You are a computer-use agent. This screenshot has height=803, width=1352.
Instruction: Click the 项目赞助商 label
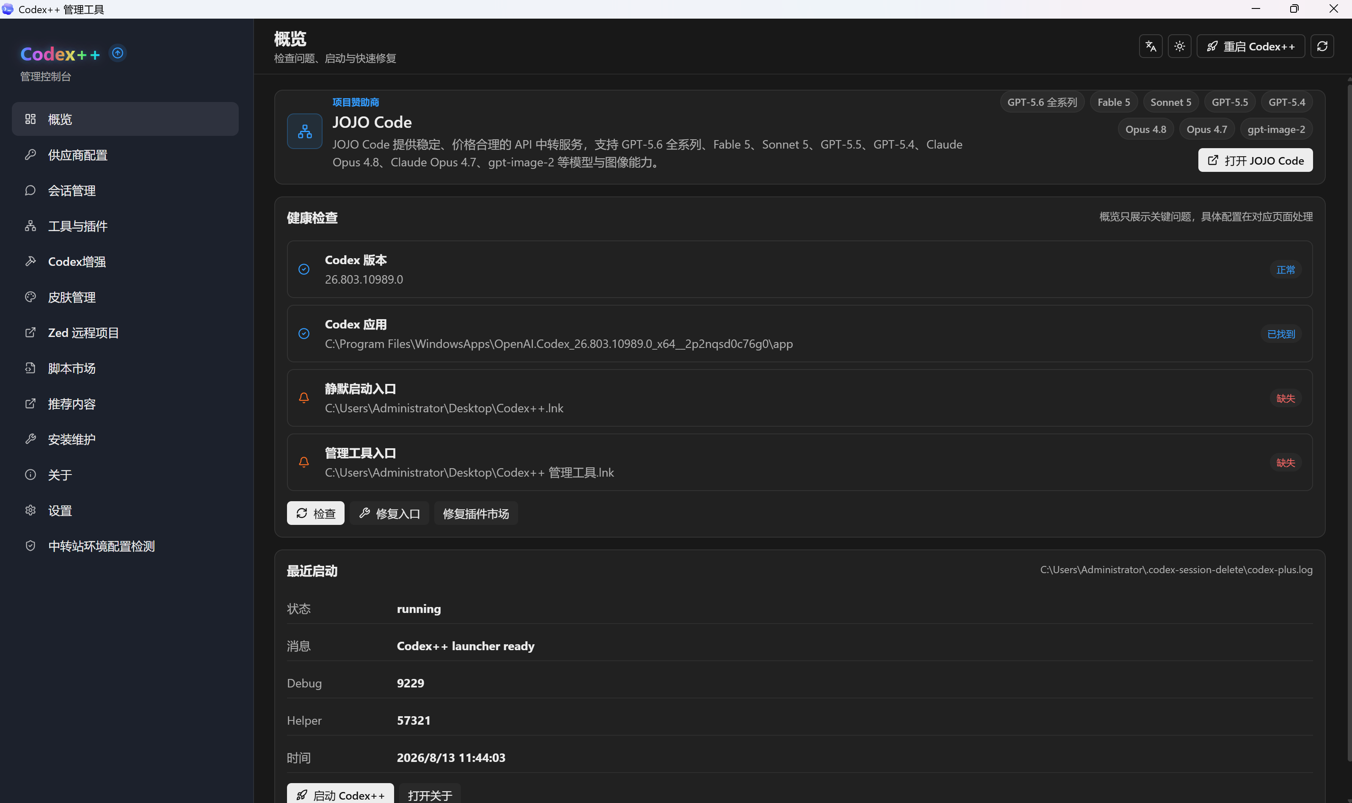[356, 102]
